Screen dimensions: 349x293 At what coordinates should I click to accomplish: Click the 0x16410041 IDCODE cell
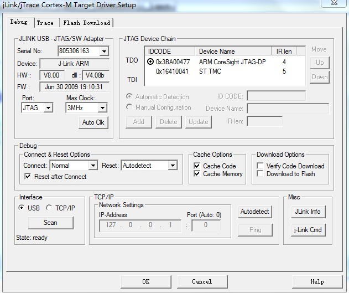pos(172,71)
